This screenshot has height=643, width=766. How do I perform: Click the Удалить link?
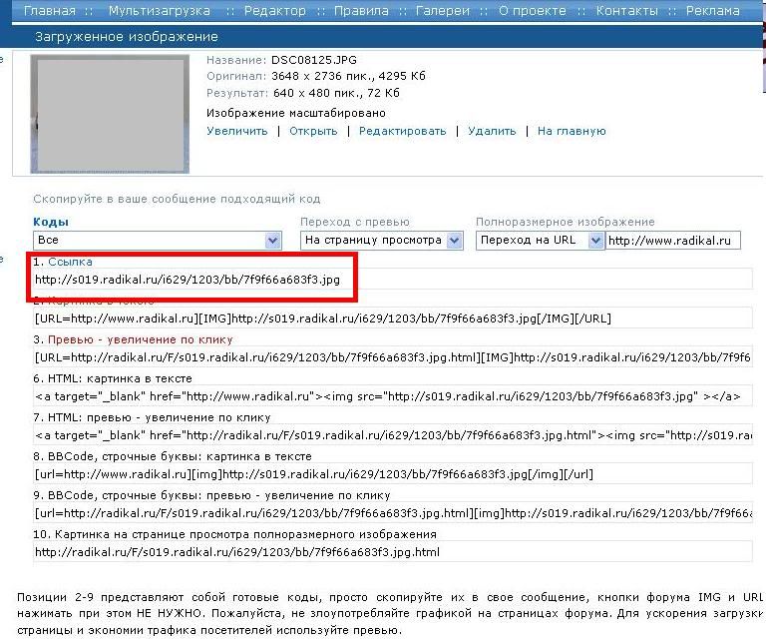click(492, 131)
